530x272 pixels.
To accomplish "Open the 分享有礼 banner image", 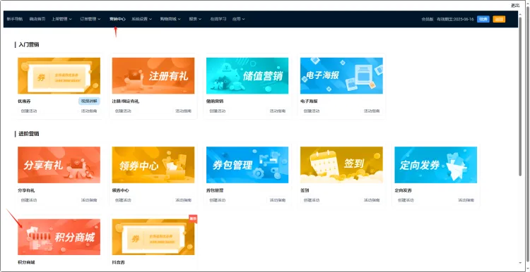I will [59, 165].
